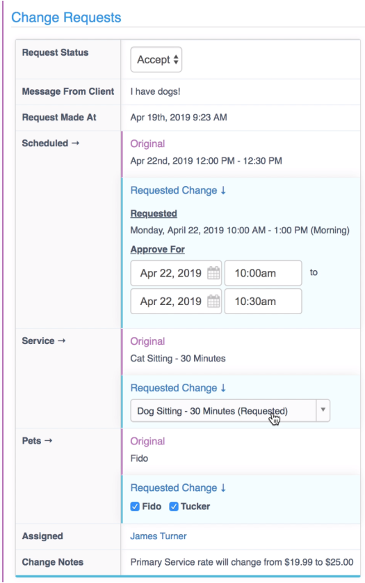The height and width of the screenshot is (583, 365).
Task: Click the arrow beside Pets label
Action: tap(48, 441)
